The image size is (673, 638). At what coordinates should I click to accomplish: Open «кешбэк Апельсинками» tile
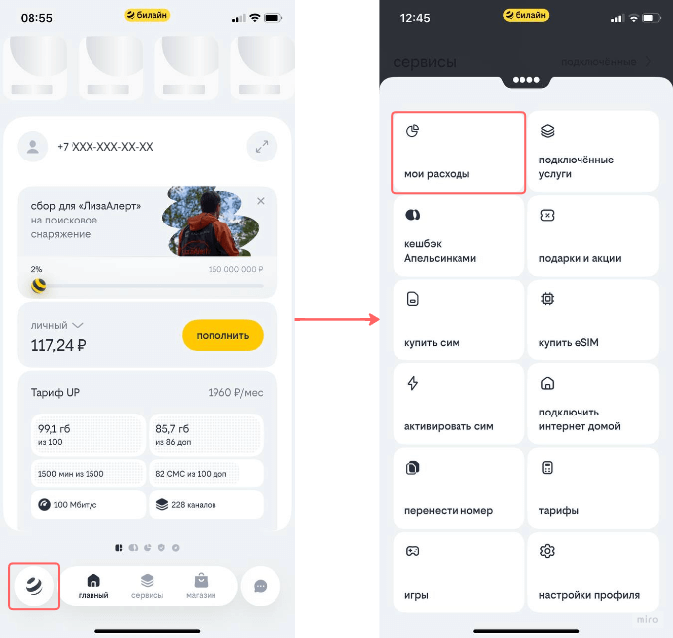click(x=459, y=236)
